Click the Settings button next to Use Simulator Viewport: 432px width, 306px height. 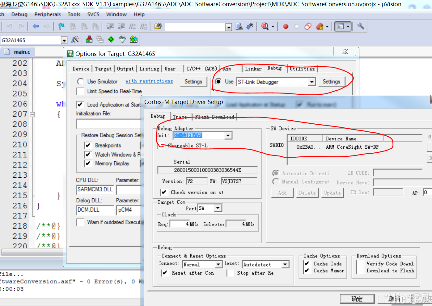[x=193, y=82]
